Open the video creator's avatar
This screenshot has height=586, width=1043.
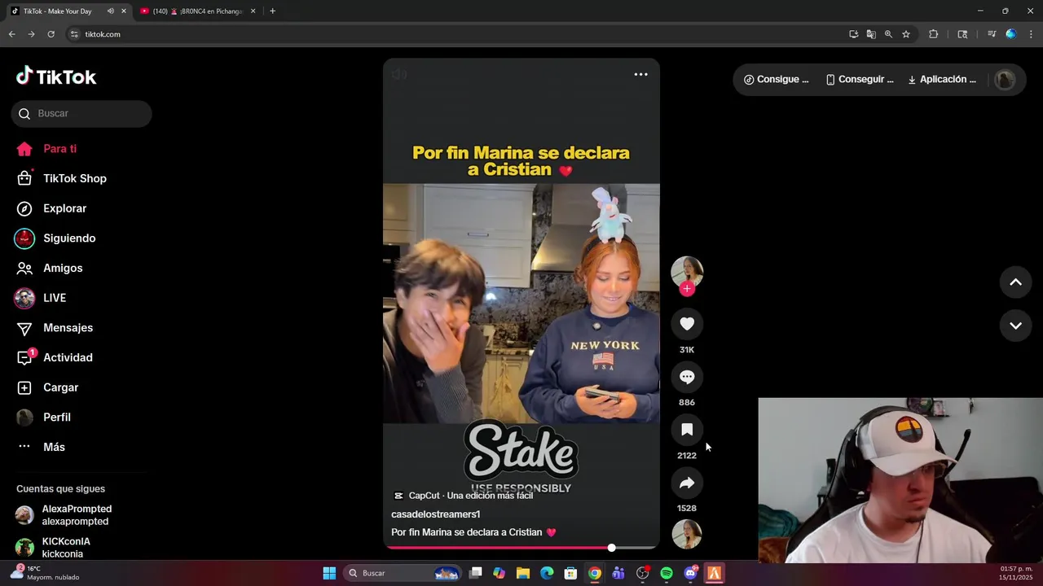[687, 272]
